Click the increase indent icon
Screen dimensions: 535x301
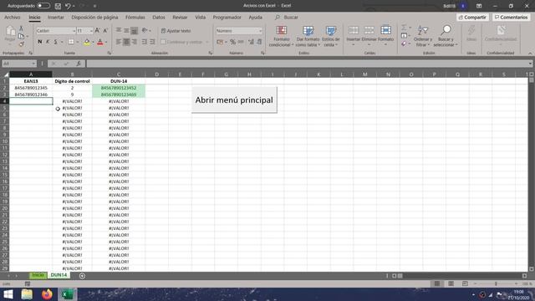(152, 42)
